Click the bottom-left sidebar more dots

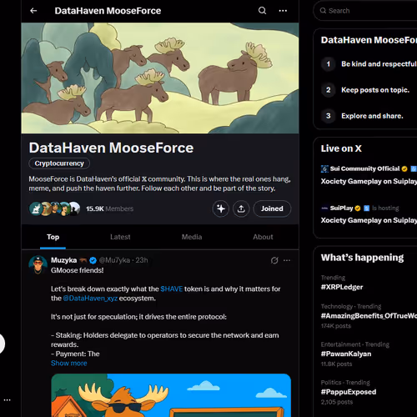click(x=7, y=400)
